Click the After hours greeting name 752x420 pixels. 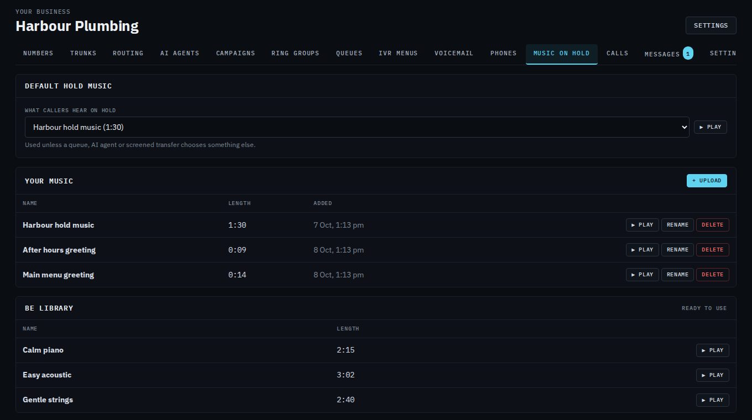click(x=59, y=250)
